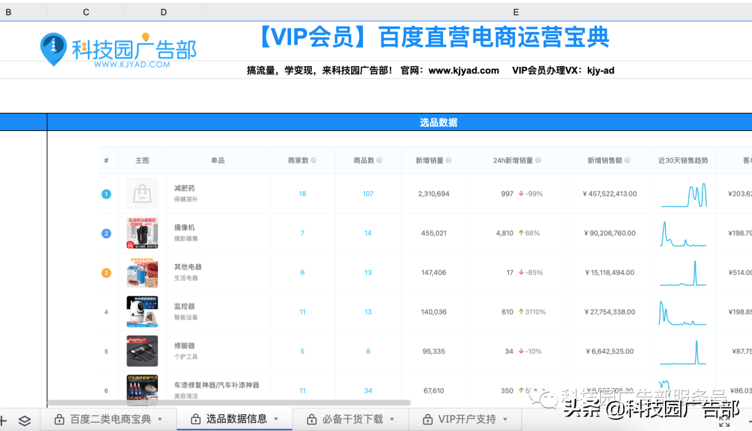Click help icon next to 商品数
This screenshot has width=752, height=431.
point(379,161)
